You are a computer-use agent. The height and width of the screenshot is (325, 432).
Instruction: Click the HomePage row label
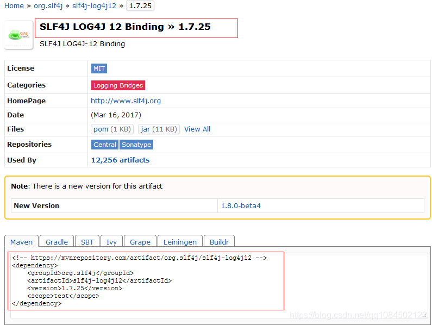pos(27,101)
